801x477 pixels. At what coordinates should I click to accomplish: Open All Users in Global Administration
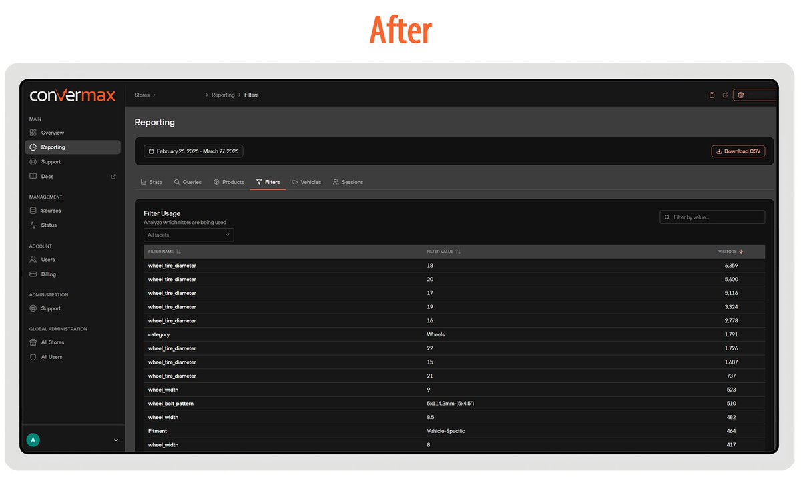(x=73, y=357)
